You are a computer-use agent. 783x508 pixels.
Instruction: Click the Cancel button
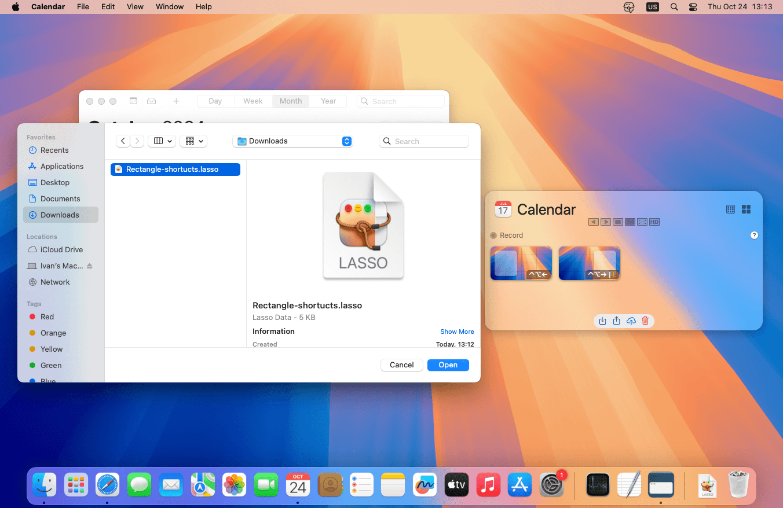coord(402,365)
